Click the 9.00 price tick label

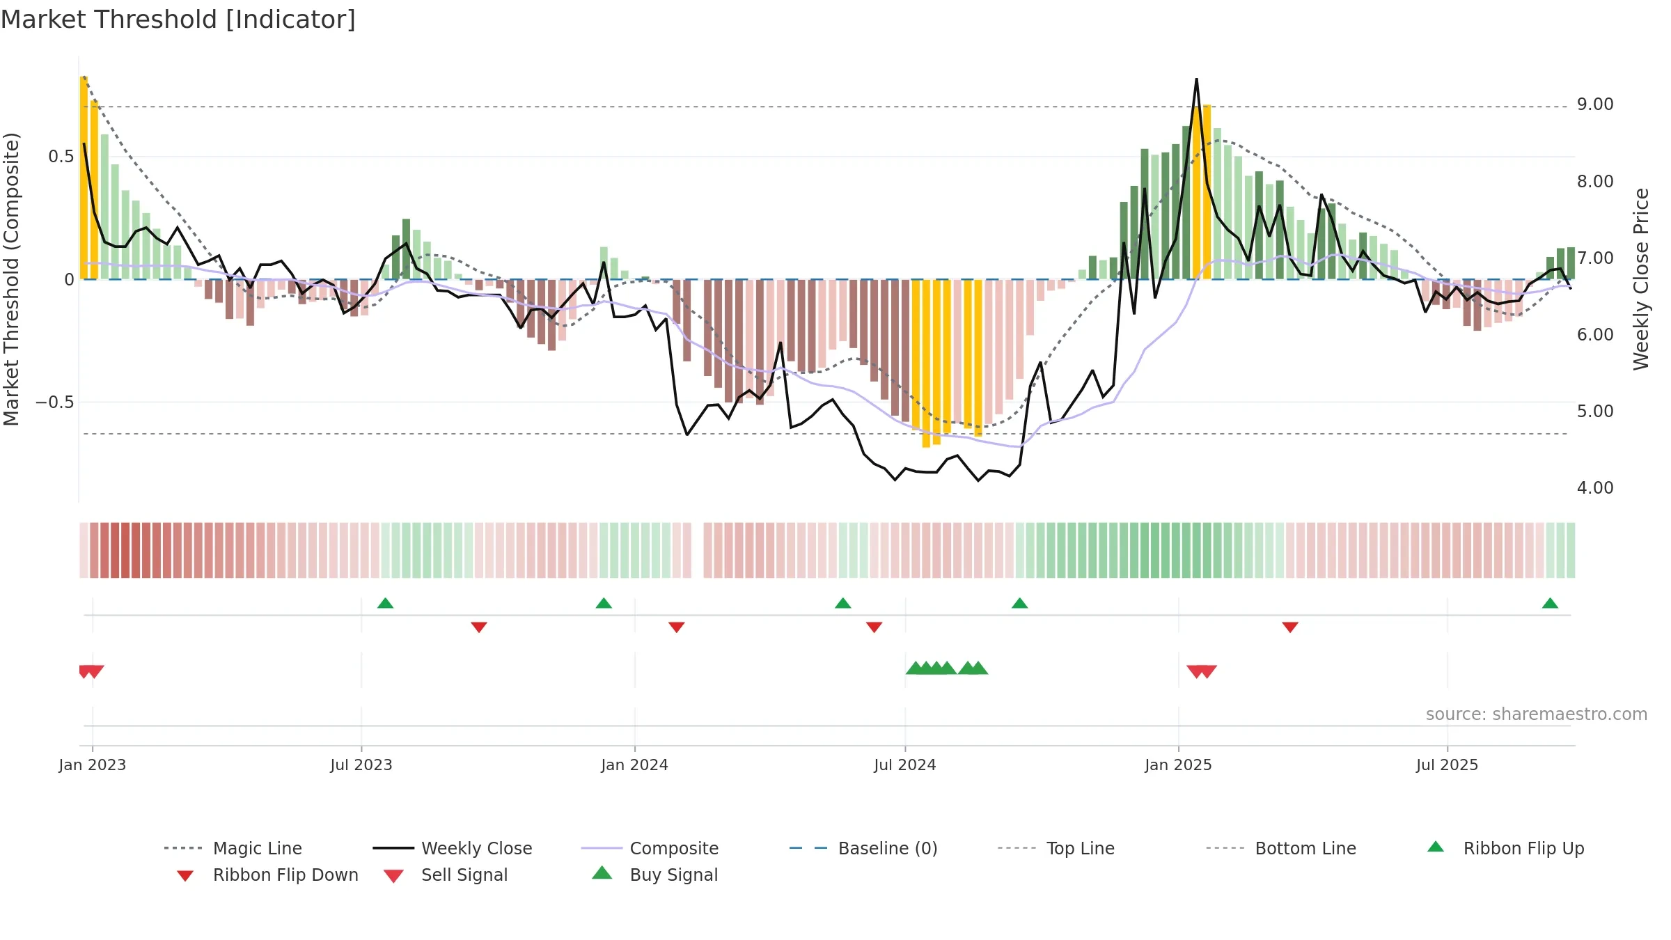pos(1595,104)
